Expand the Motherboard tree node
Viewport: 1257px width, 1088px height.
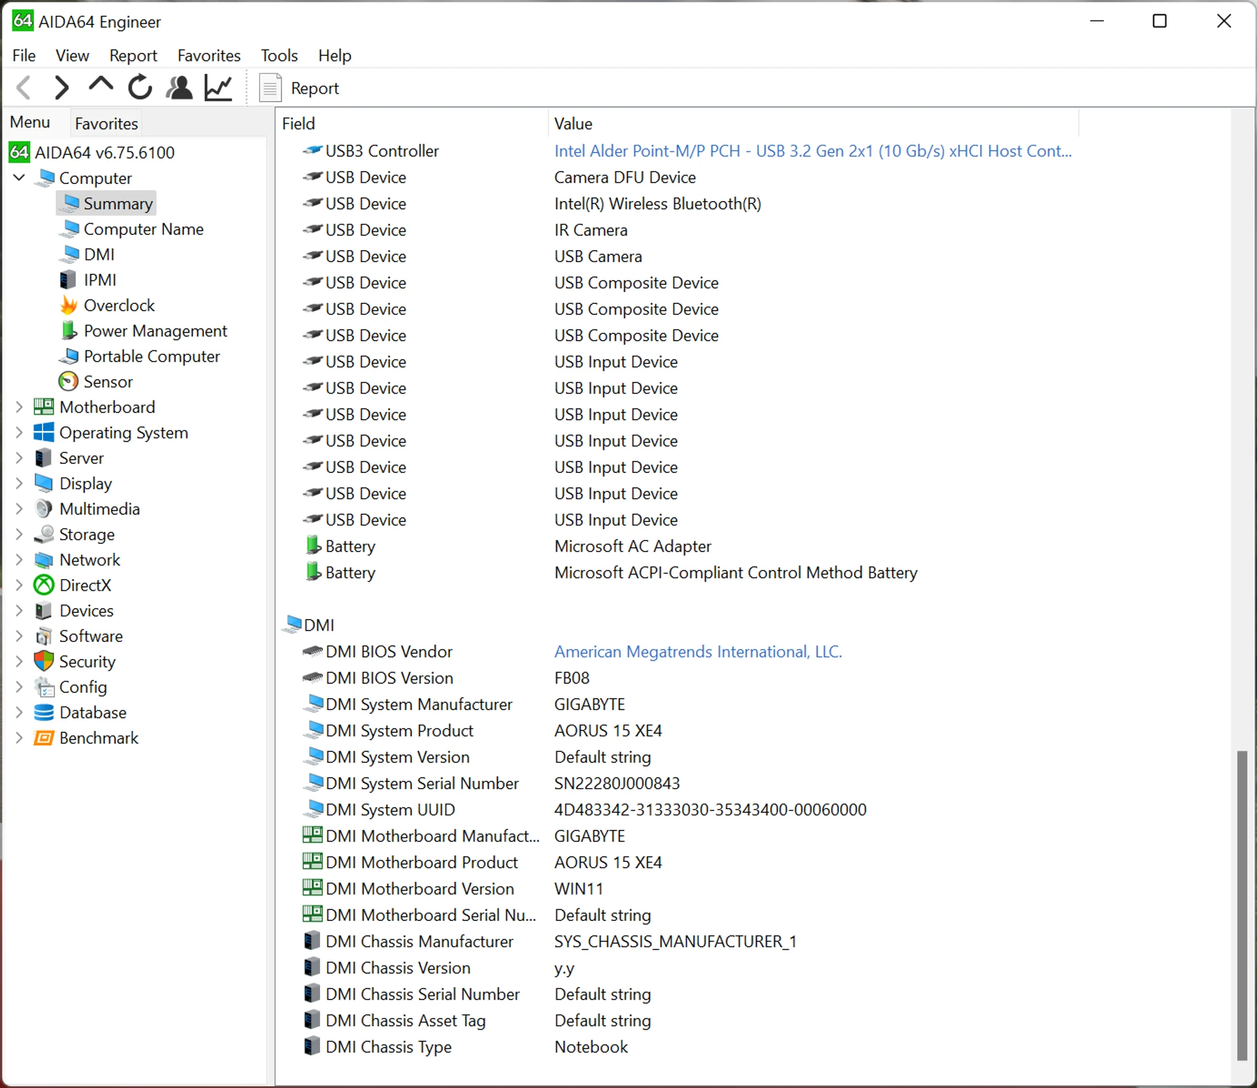(x=19, y=407)
